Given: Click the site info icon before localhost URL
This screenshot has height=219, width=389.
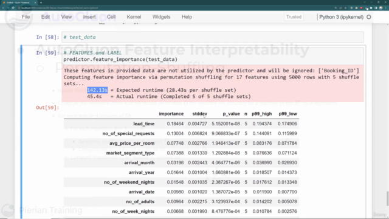Looking at the screenshot, I should coord(19,8).
